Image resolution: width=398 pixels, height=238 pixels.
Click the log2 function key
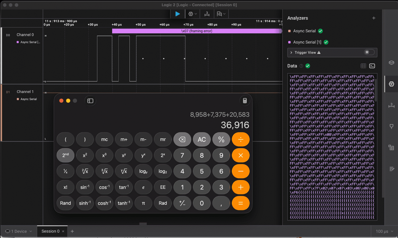tap(163, 171)
